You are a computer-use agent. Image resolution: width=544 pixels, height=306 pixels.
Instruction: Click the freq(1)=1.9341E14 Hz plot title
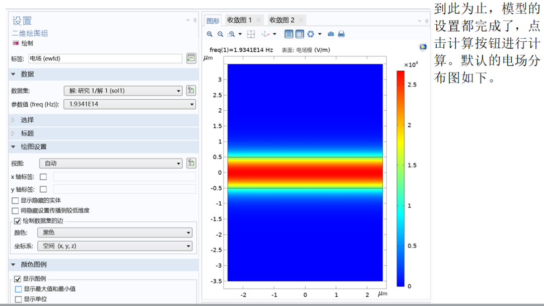click(x=241, y=50)
